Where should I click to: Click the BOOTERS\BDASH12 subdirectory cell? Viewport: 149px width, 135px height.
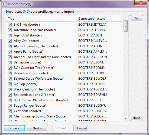[x=93, y=95]
